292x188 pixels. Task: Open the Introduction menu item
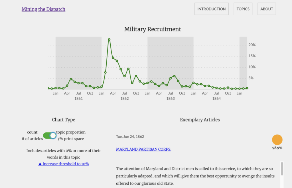(211, 9)
